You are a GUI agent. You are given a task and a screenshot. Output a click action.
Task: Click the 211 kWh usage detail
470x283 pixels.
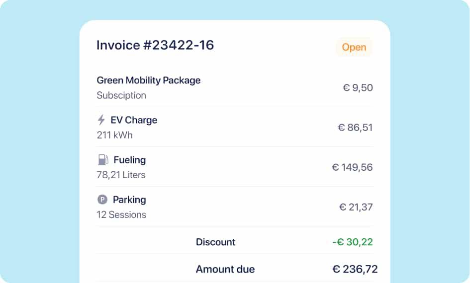pos(114,135)
